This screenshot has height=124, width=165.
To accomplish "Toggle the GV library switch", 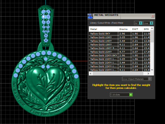I will pyautogui.click(x=138, y=23).
